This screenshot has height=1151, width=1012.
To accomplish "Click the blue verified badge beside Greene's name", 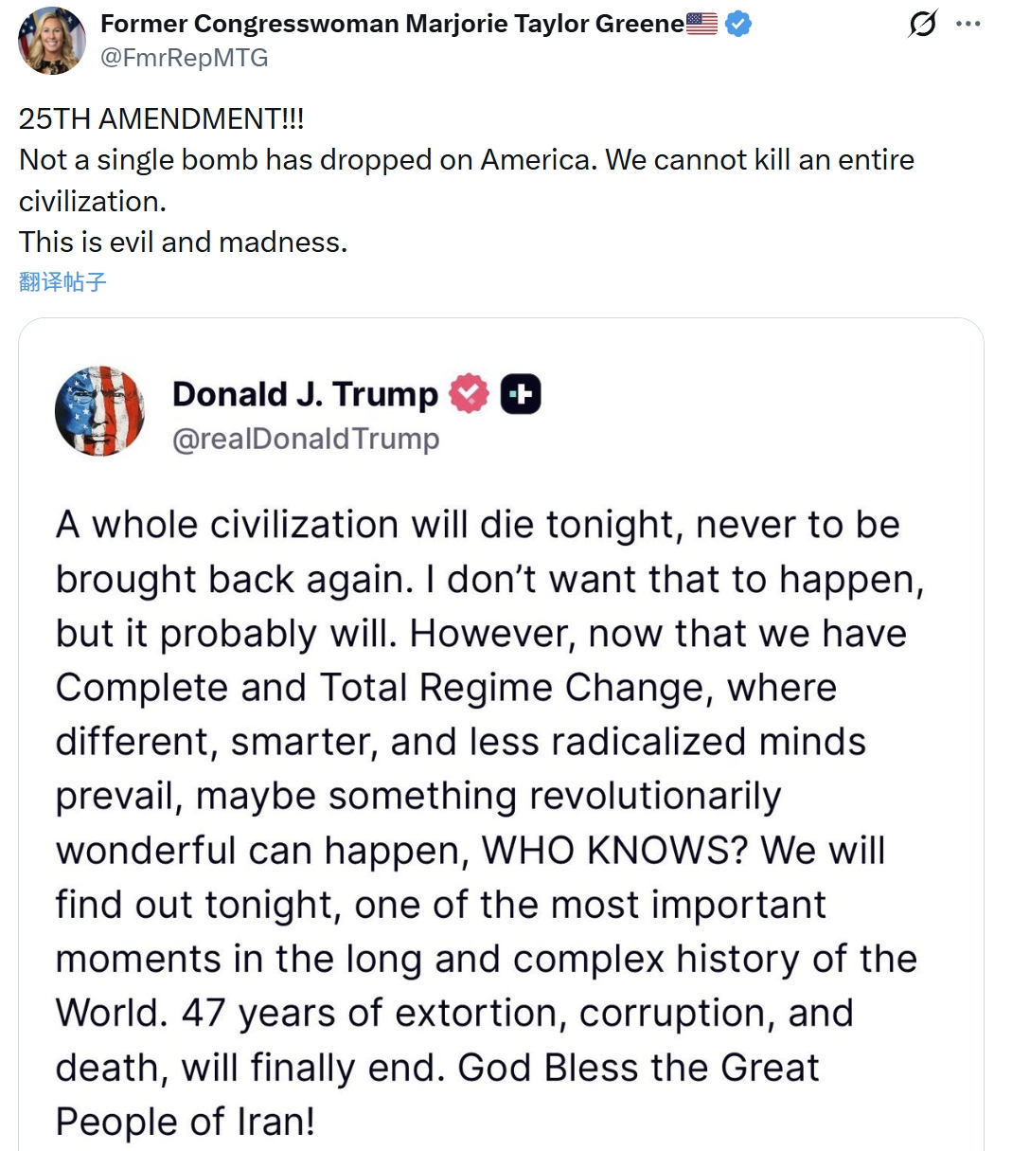I will click(x=738, y=24).
